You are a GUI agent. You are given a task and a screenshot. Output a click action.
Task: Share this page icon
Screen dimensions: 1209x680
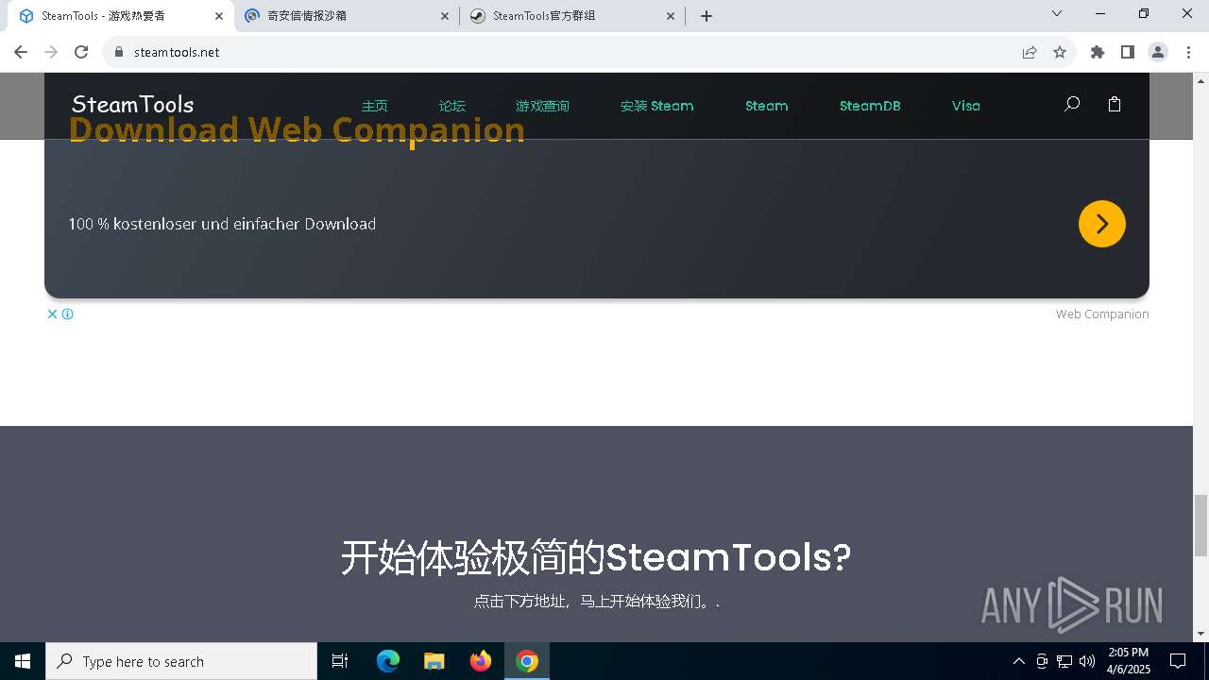[1030, 52]
